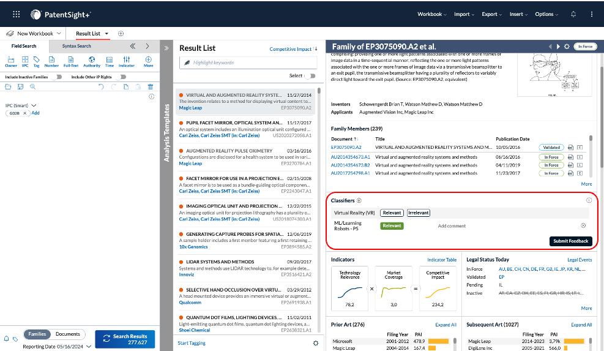Expand all Subsequent Art entries
604x351 pixels.
click(x=581, y=325)
